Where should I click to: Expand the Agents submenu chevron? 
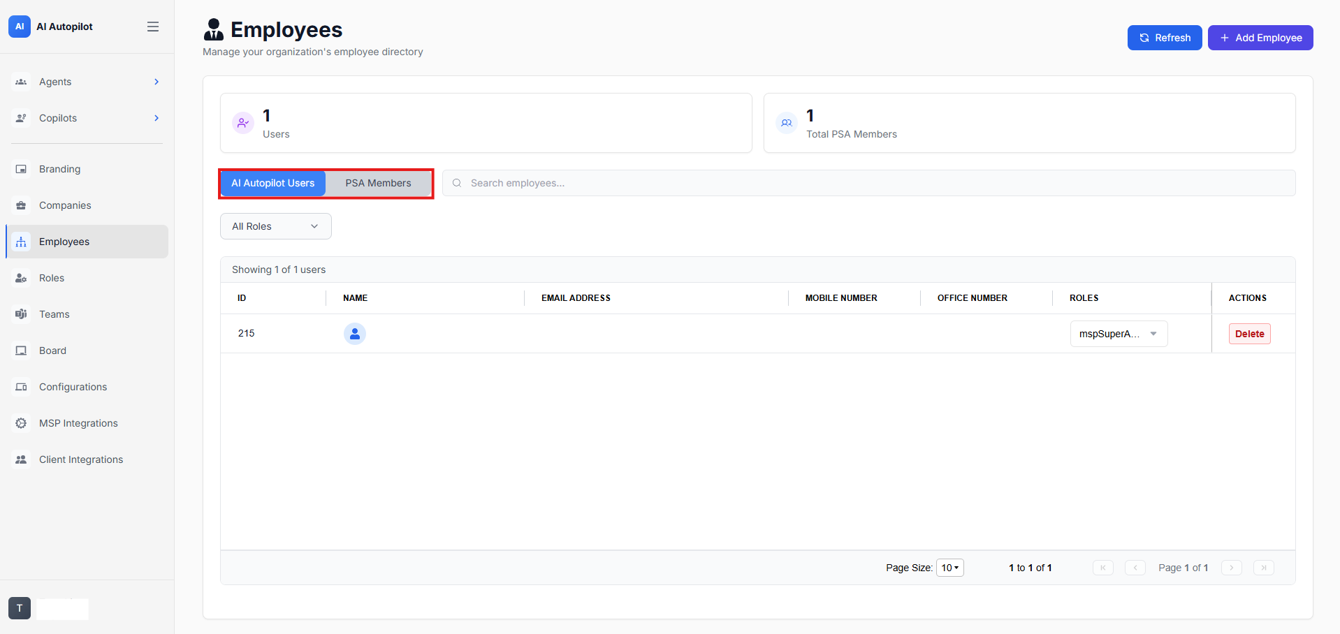pyautogui.click(x=156, y=82)
